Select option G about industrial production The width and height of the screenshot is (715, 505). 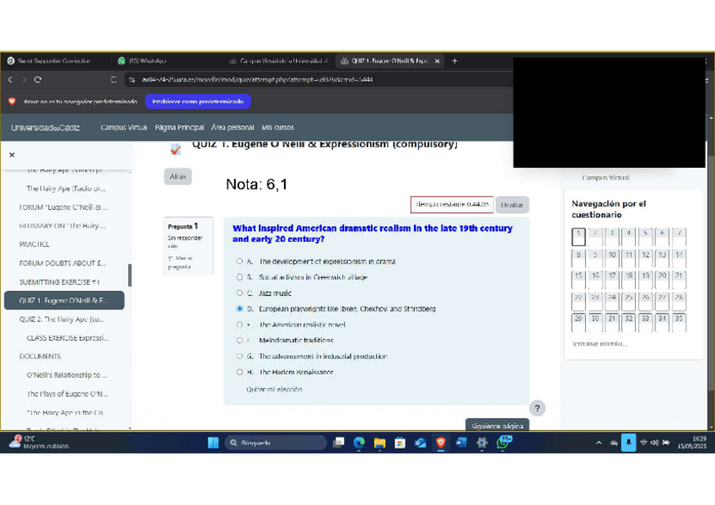[240, 357]
